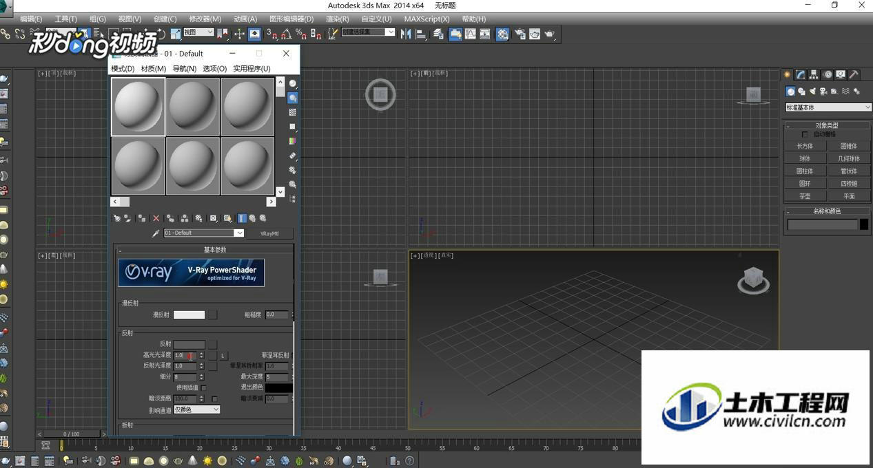
Task: Open the 渲染(R) menu
Action: click(337, 19)
